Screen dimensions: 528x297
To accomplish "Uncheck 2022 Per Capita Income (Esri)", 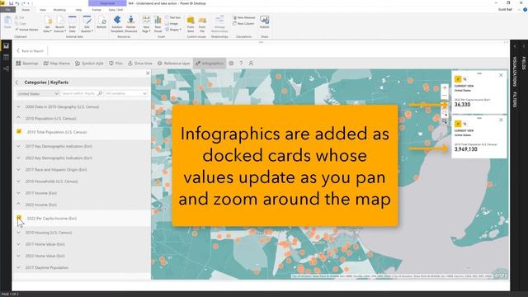I will pyautogui.click(x=19, y=218).
